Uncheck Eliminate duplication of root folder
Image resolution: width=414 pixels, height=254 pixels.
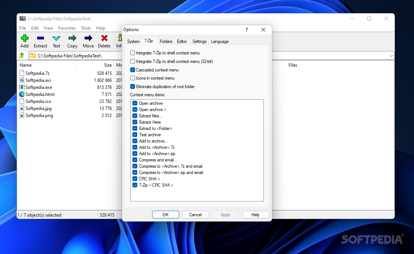click(132, 86)
